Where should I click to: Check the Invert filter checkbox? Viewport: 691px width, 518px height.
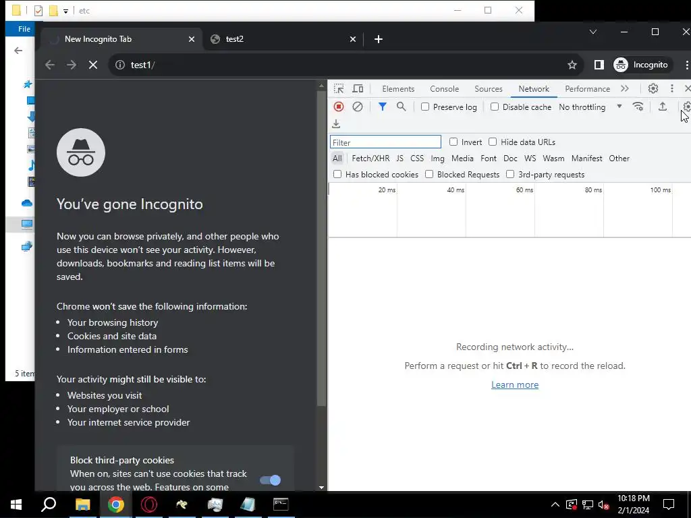453,142
